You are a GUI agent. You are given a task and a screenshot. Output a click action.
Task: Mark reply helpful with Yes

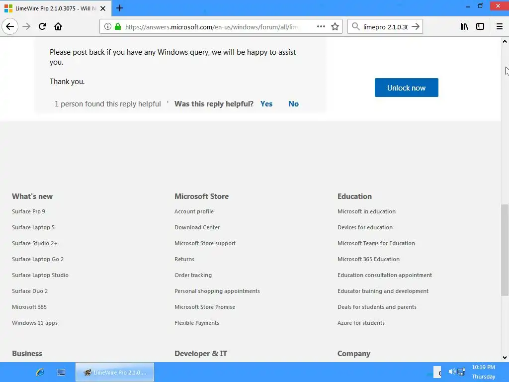click(266, 104)
